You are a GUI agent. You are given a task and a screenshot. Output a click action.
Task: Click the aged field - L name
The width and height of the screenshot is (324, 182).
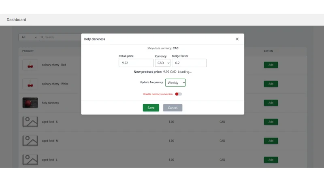coord(49,160)
